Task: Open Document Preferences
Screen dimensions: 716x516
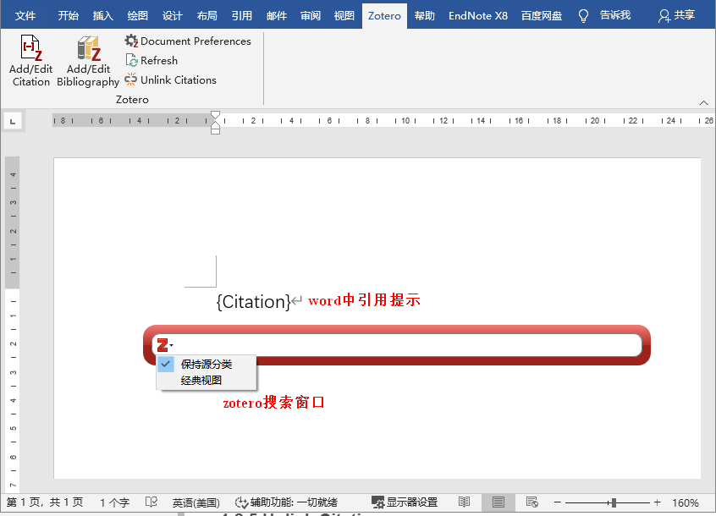Action: pos(188,41)
